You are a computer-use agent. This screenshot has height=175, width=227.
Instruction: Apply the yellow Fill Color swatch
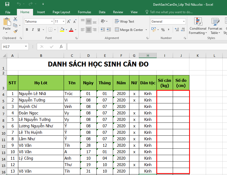(x=62, y=30)
